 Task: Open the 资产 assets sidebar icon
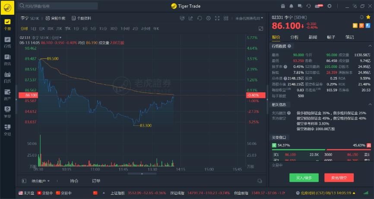point(7,95)
